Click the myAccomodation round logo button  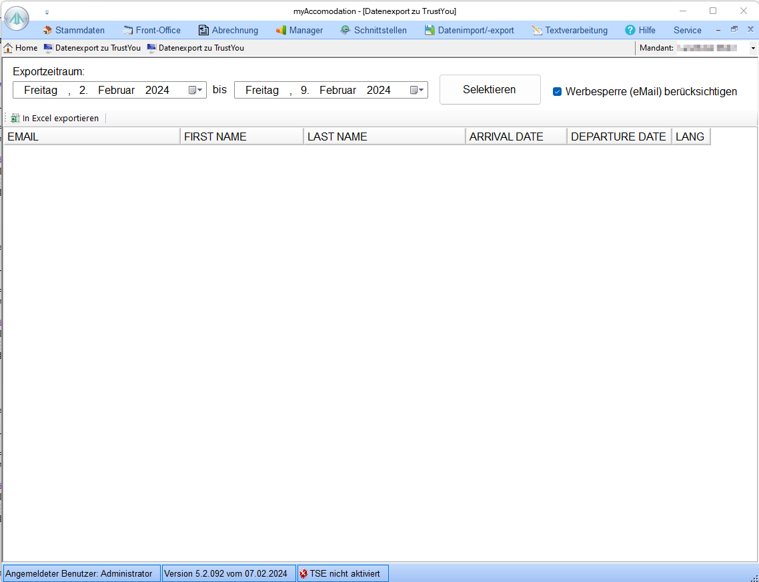[17, 18]
